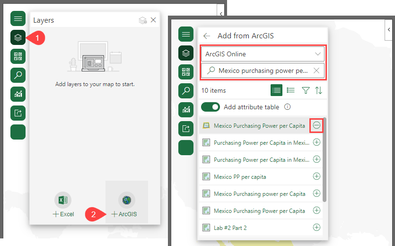Open the sort order options

pos(318,90)
